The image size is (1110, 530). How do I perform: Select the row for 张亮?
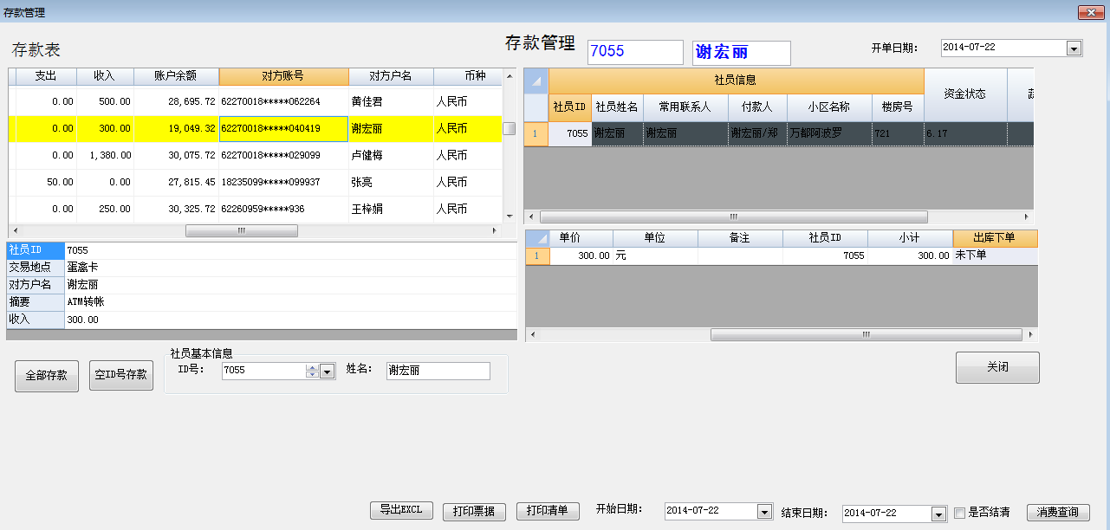(256, 182)
